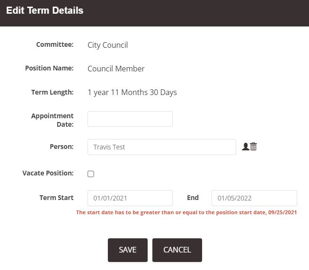Screen dimensions: 309x270
Task: Select the Council Member position text
Action: [116, 69]
